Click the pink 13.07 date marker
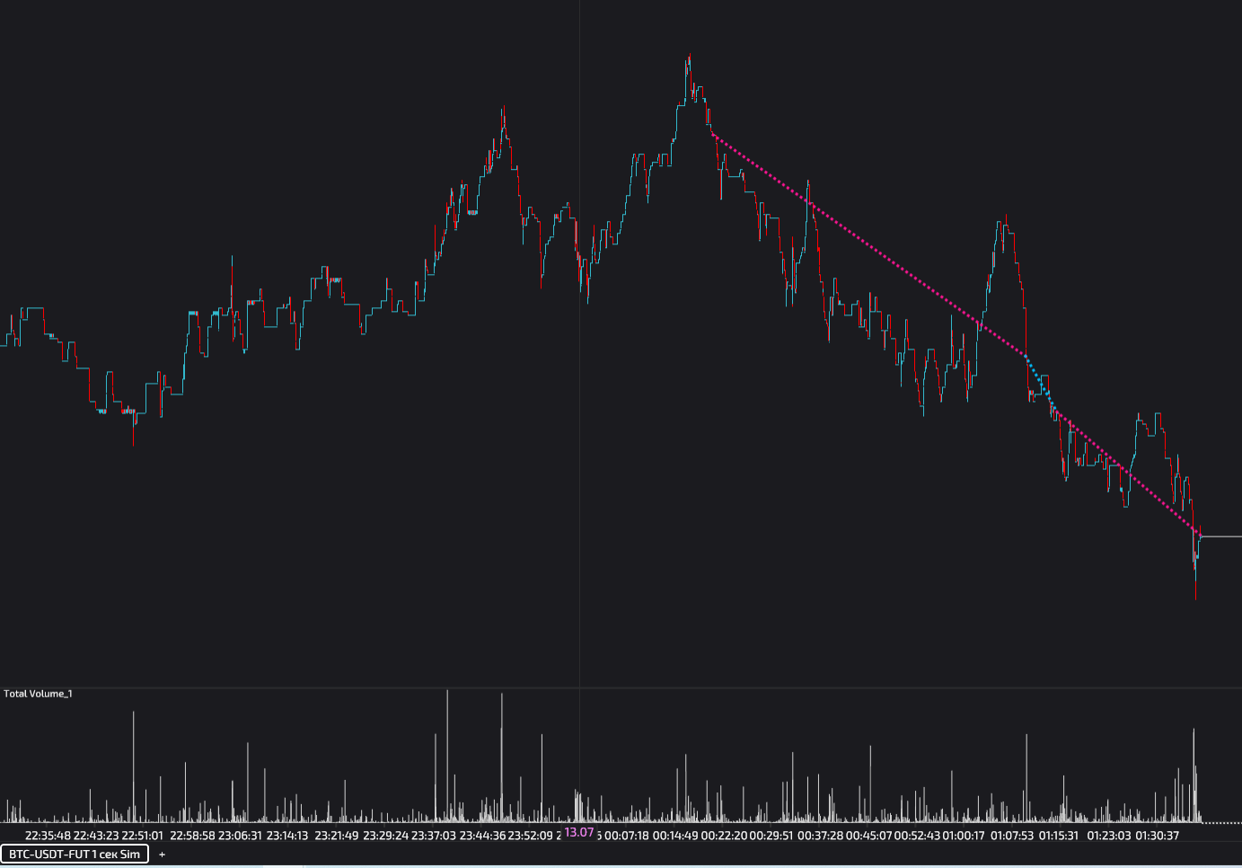 point(579,832)
